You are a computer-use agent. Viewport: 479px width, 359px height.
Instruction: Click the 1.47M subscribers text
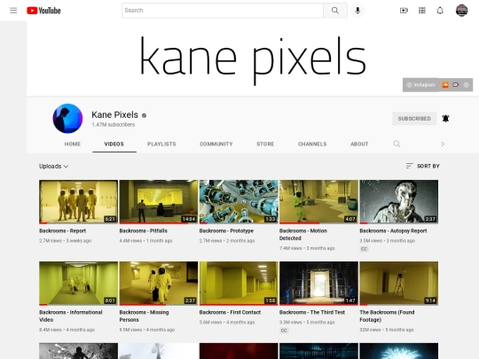[113, 125]
